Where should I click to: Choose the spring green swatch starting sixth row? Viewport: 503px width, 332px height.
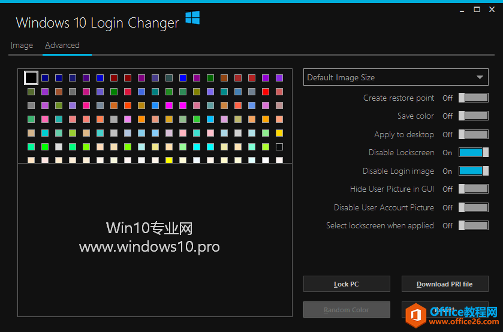(x=31, y=147)
